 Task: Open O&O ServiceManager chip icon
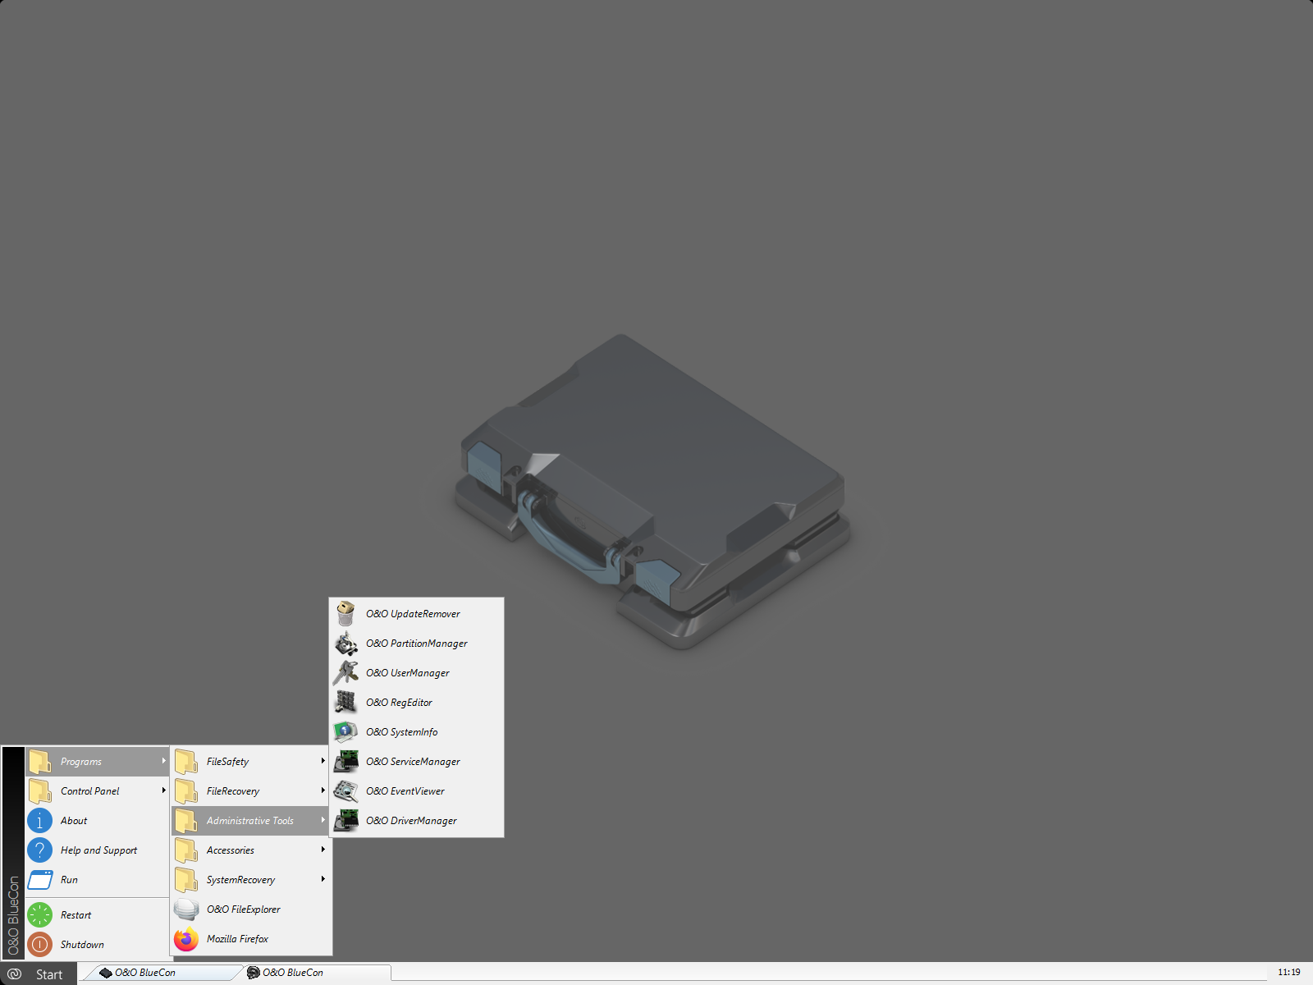pos(345,761)
